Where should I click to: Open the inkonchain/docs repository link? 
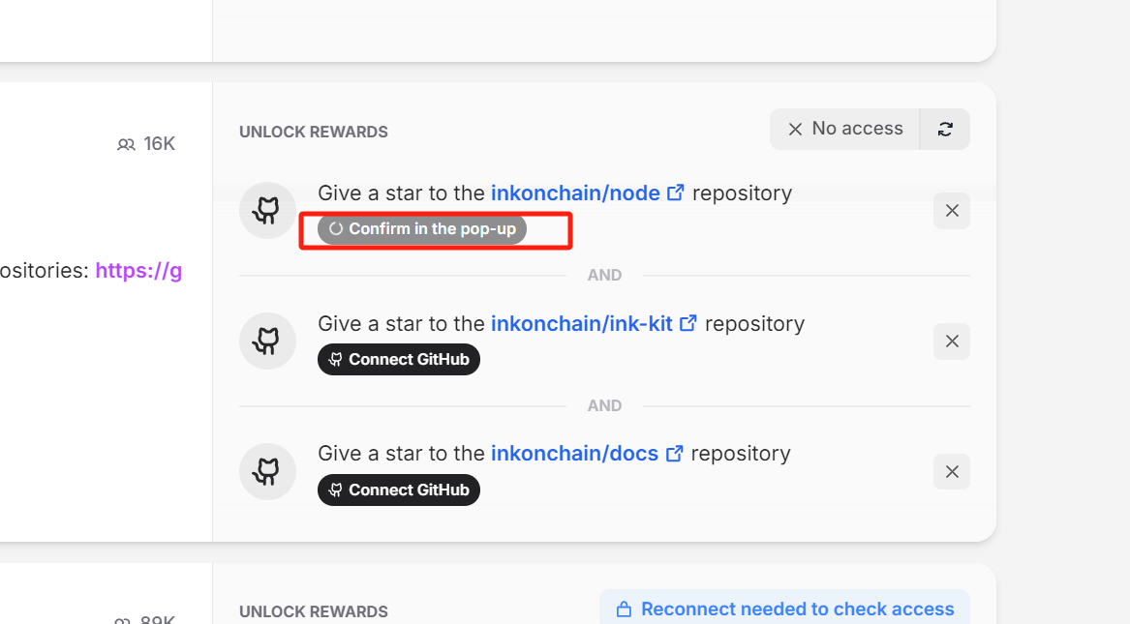point(574,454)
